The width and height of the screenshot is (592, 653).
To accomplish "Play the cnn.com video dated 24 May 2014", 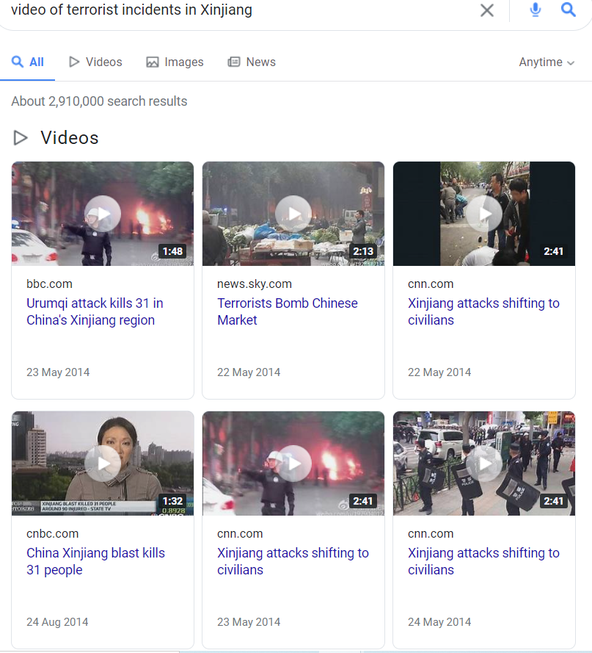I will [x=484, y=463].
